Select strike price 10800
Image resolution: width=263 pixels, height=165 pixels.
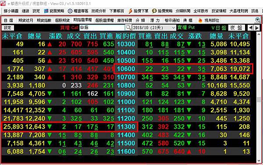click(126, 85)
